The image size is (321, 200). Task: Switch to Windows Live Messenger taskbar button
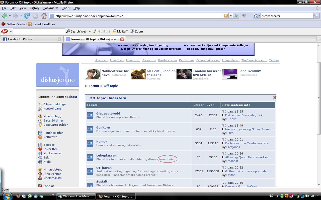click(75, 196)
